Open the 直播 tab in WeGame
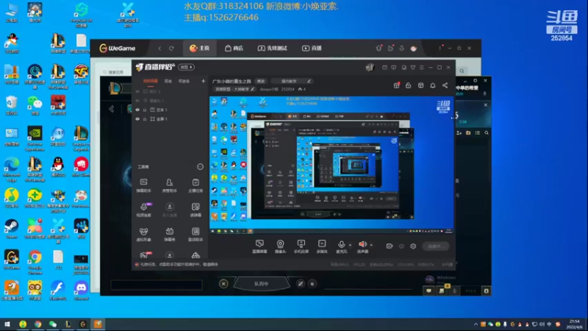This screenshot has height=331, width=588. (312, 48)
